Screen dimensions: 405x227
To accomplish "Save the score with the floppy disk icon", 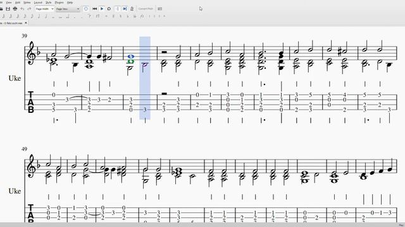I will 8,9.
